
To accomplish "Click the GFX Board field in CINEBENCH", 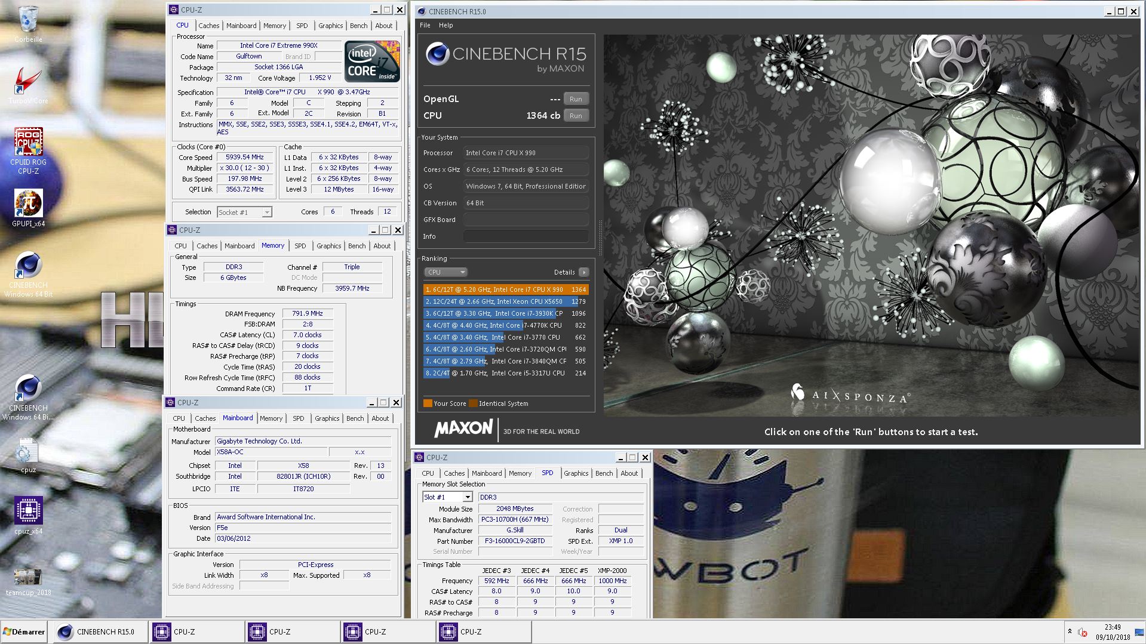I will click(526, 220).
